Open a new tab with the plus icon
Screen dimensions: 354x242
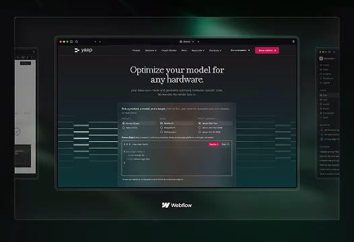click(199, 42)
